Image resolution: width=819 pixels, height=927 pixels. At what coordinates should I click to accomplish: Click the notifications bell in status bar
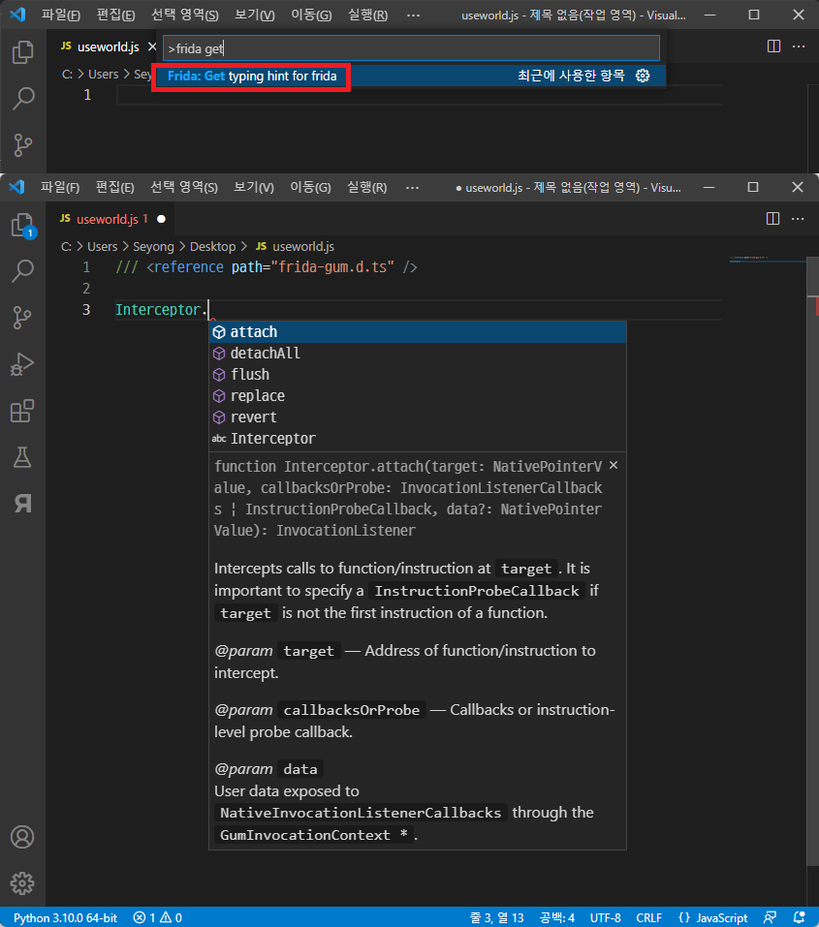pos(801,917)
